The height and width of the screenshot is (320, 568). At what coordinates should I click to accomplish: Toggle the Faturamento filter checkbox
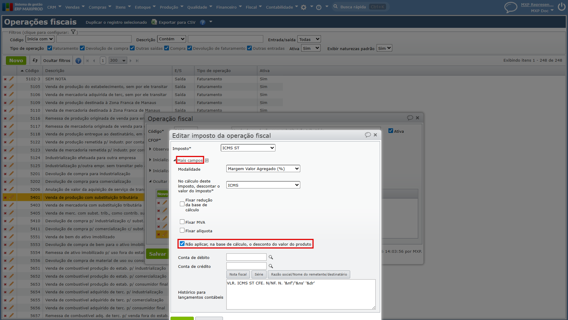[50, 48]
